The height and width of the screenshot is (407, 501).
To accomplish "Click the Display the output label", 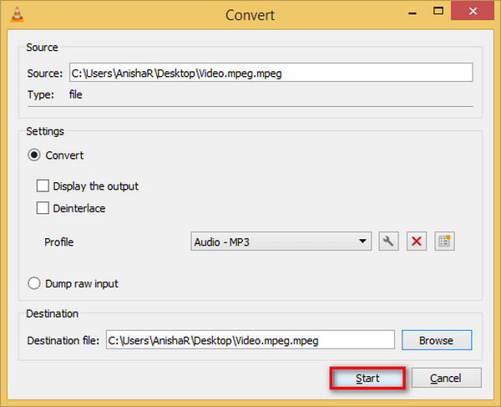I will (x=95, y=186).
